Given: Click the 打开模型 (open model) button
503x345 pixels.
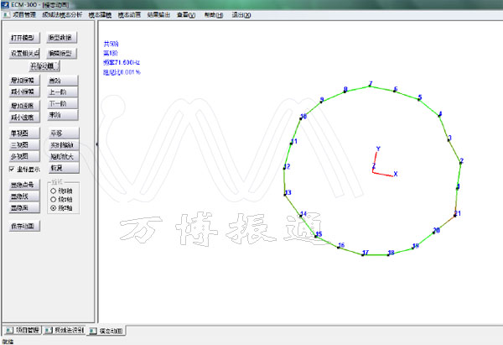Looking at the screenshot, I should [x=23, y=38].
